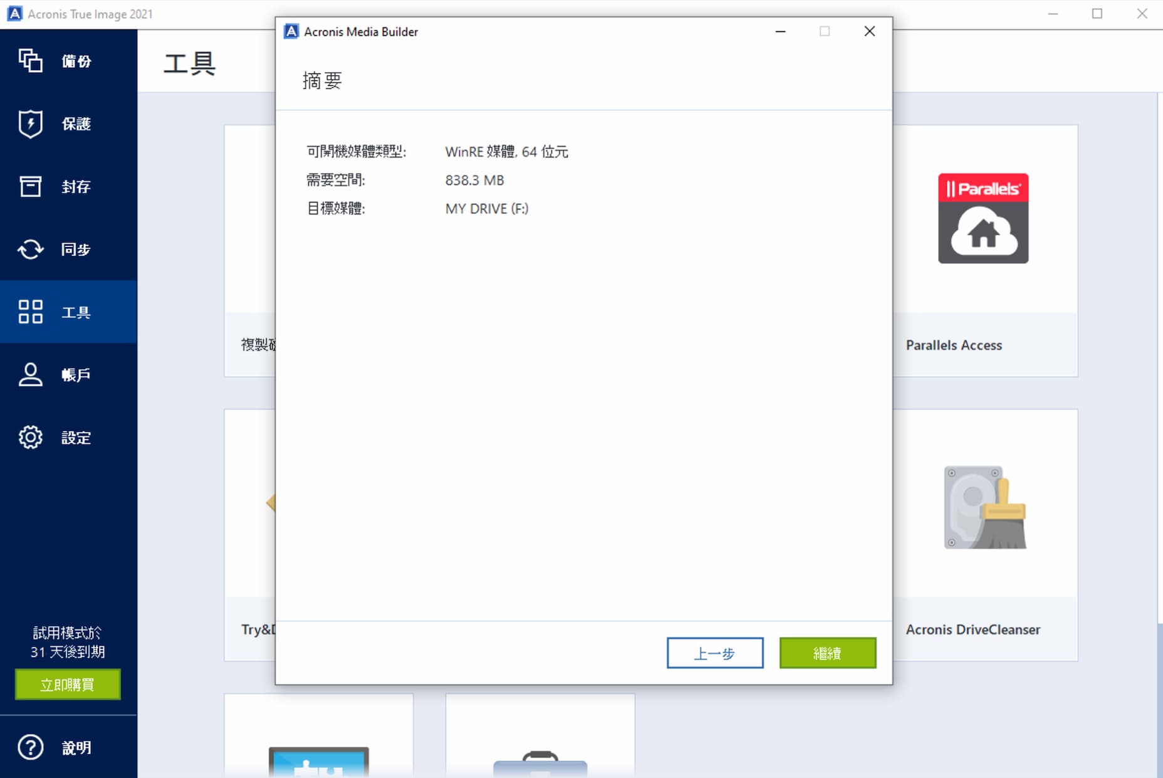Click the 目標媒體 label
This screenshot has width=1163, height=778.
coord(336,209)
